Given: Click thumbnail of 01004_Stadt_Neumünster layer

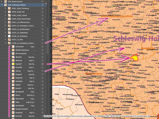Looking at the screenshot, I should pos(9,19).
